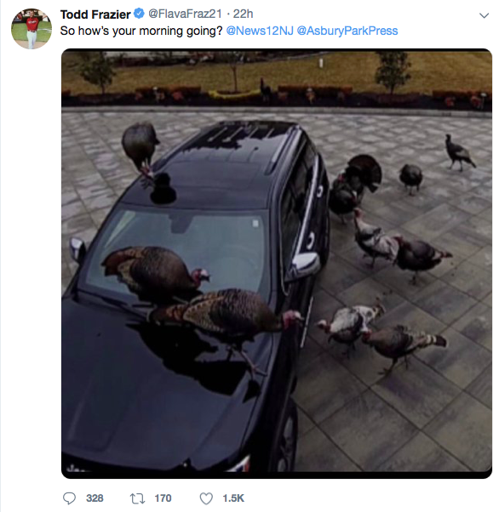Image resolution: width=499 pixels, height=512 pixels.
Task: Click the Jeep's side mirror in photo
Action: pyautogui.click(x=306, y=265)
